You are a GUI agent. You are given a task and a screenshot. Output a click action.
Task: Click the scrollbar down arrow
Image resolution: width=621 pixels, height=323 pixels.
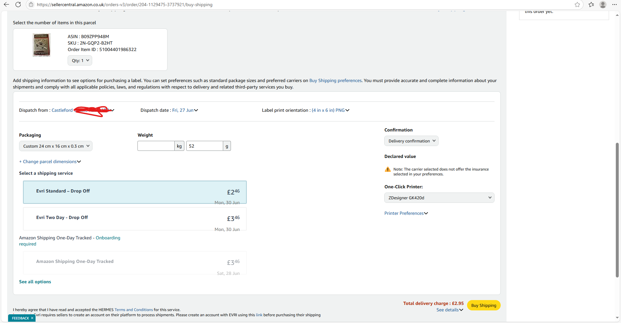click(x=617, y=318)
